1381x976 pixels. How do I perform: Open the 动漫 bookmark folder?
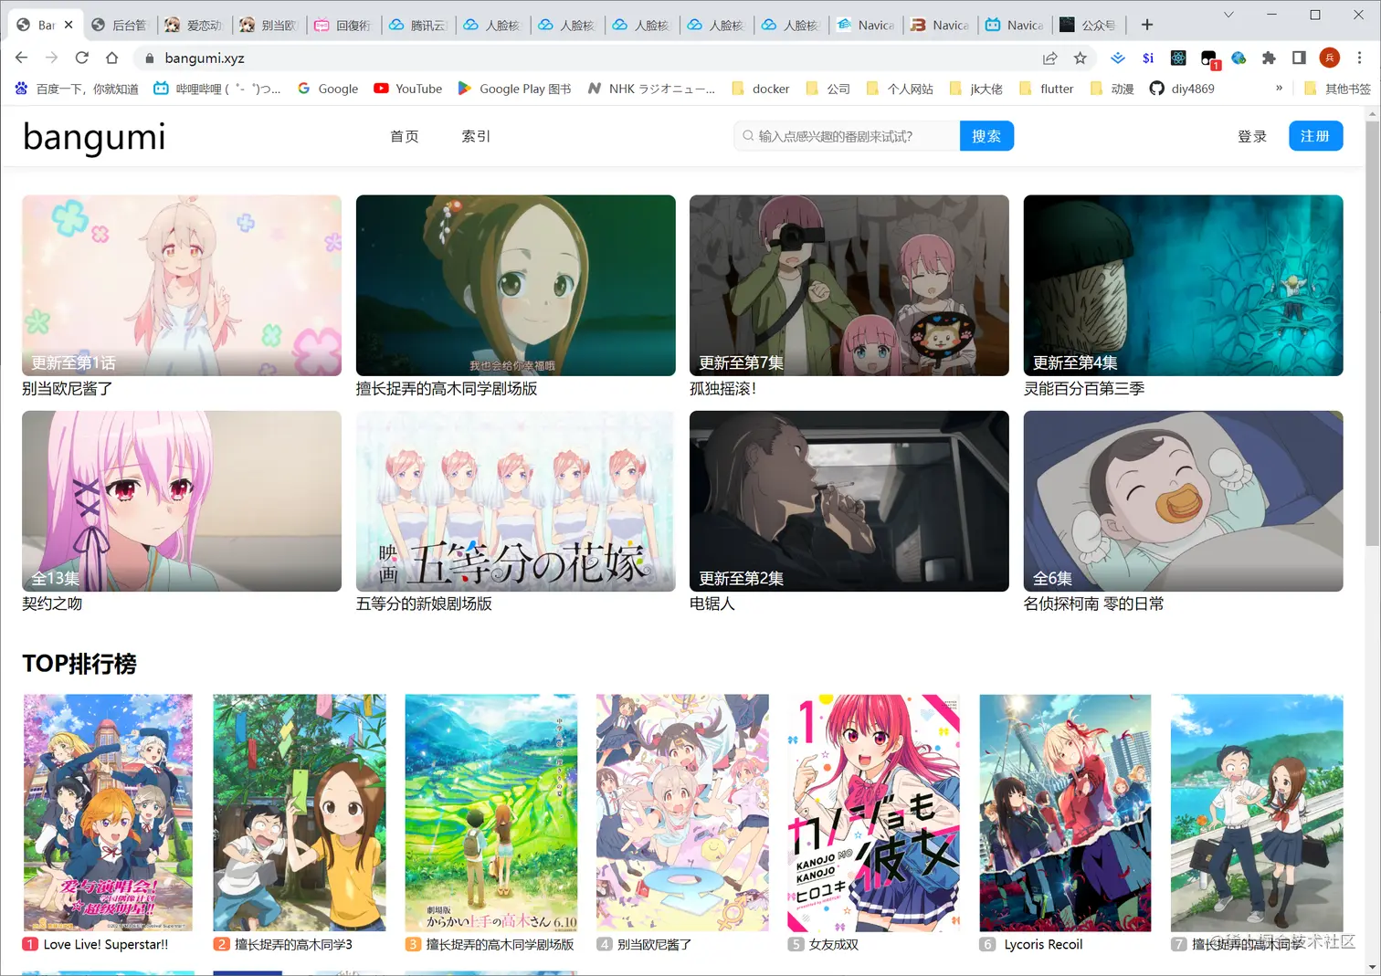[1112, 89]
